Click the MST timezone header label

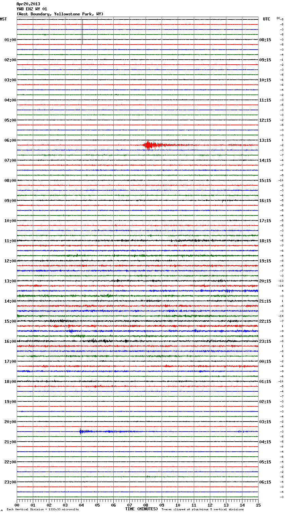(x=3, y=19)
